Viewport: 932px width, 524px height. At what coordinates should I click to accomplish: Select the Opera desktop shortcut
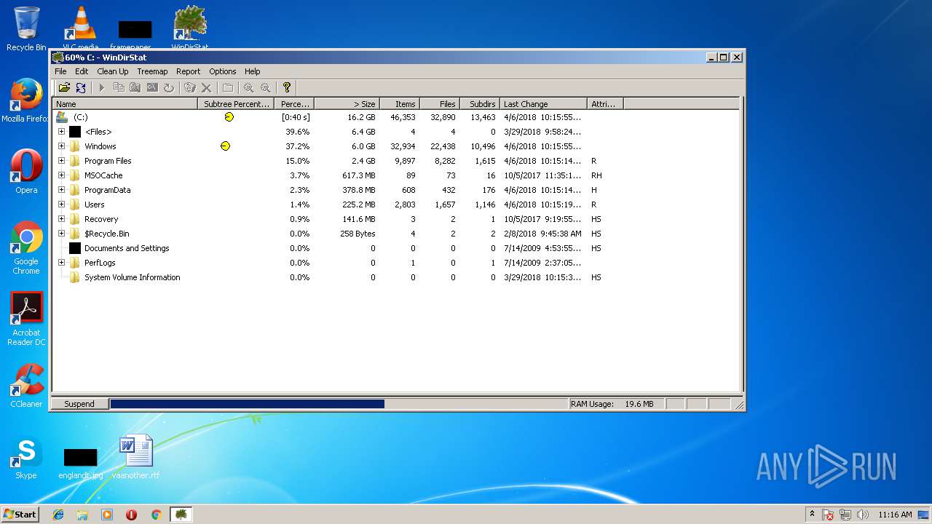26,172
